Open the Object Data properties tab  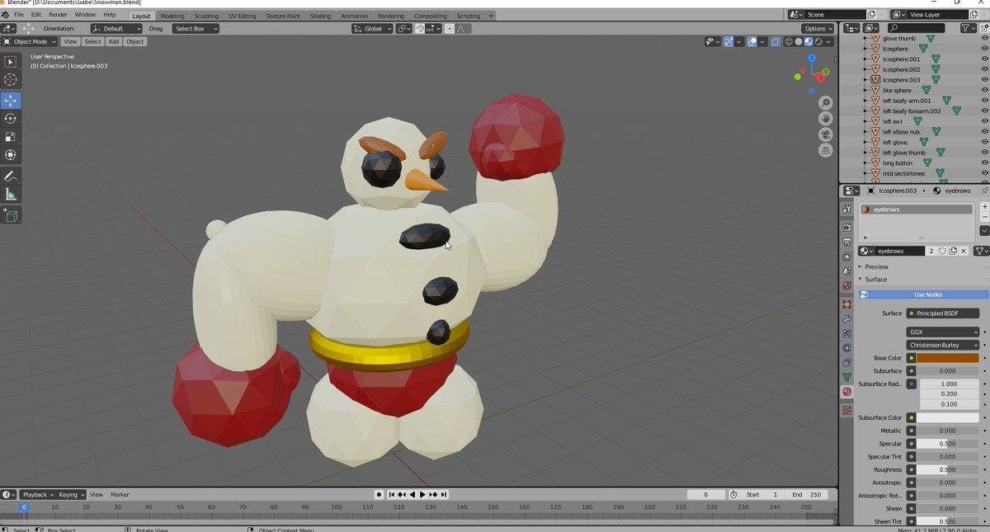point(847,377)
